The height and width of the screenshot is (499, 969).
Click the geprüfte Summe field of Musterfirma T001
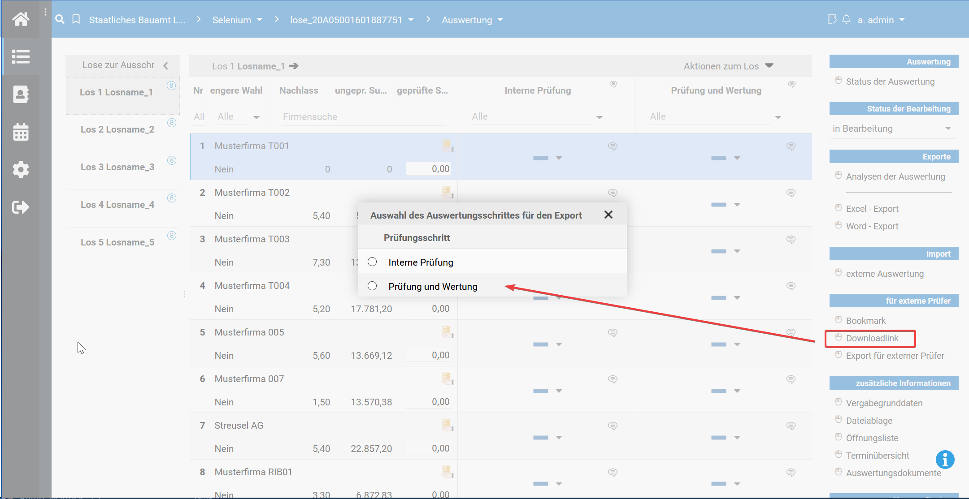428,168
